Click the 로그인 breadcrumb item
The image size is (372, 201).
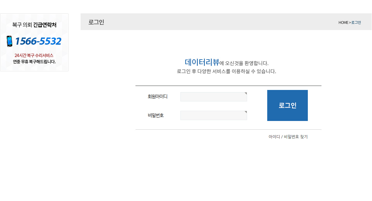pyautogui.click(x=356, y=23)
